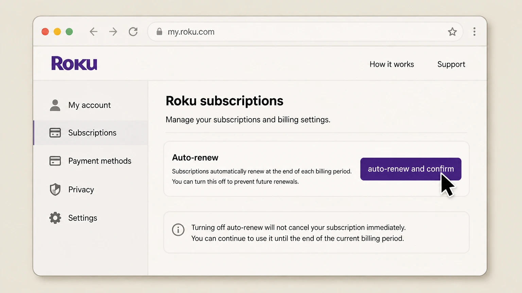Bookmark the page with the star icon

point(452,32)
